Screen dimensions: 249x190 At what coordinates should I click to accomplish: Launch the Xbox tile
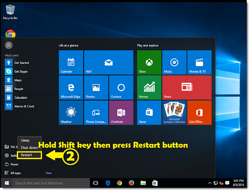pyautogui.click(x=149, y=62)
